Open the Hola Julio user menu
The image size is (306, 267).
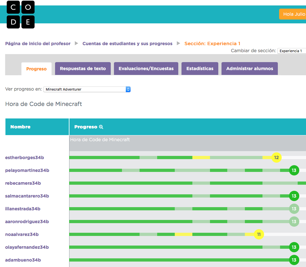(293, 14)
